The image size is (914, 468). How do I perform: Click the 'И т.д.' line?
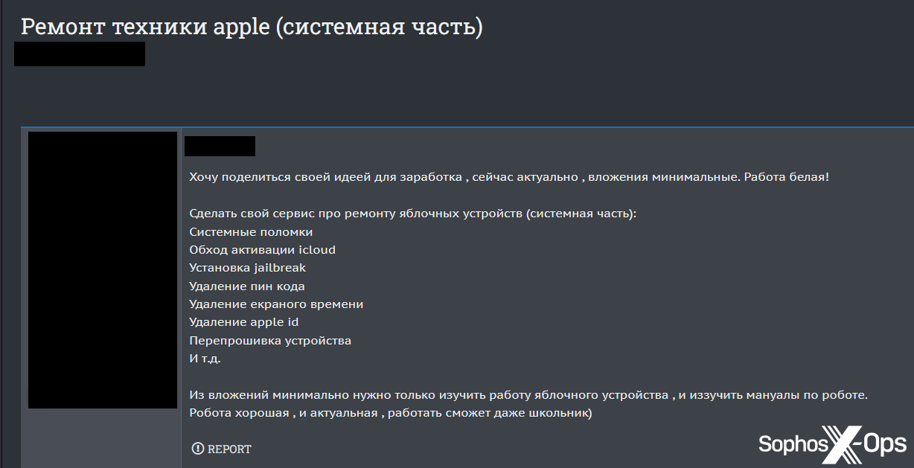tap(205, 359)
